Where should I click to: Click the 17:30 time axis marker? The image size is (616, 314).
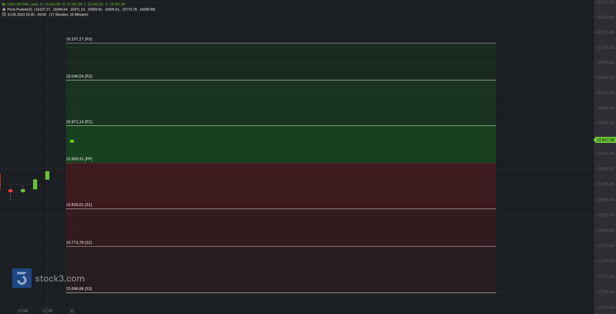[47, 311]
